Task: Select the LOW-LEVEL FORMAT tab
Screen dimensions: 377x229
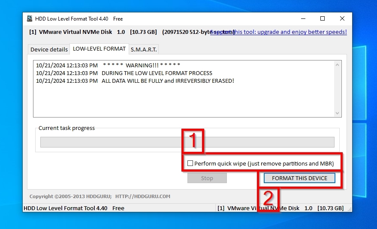Action: pyautogui.click(x=99, y=49)
